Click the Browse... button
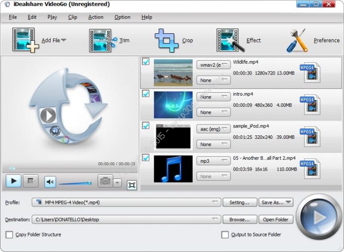The image size is (344, 252). (x=240, y=219)
